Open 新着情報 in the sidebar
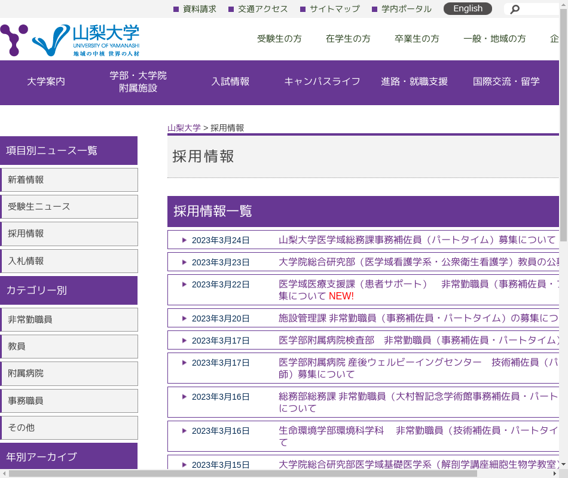The image size is (568, 478). point(69,180)
